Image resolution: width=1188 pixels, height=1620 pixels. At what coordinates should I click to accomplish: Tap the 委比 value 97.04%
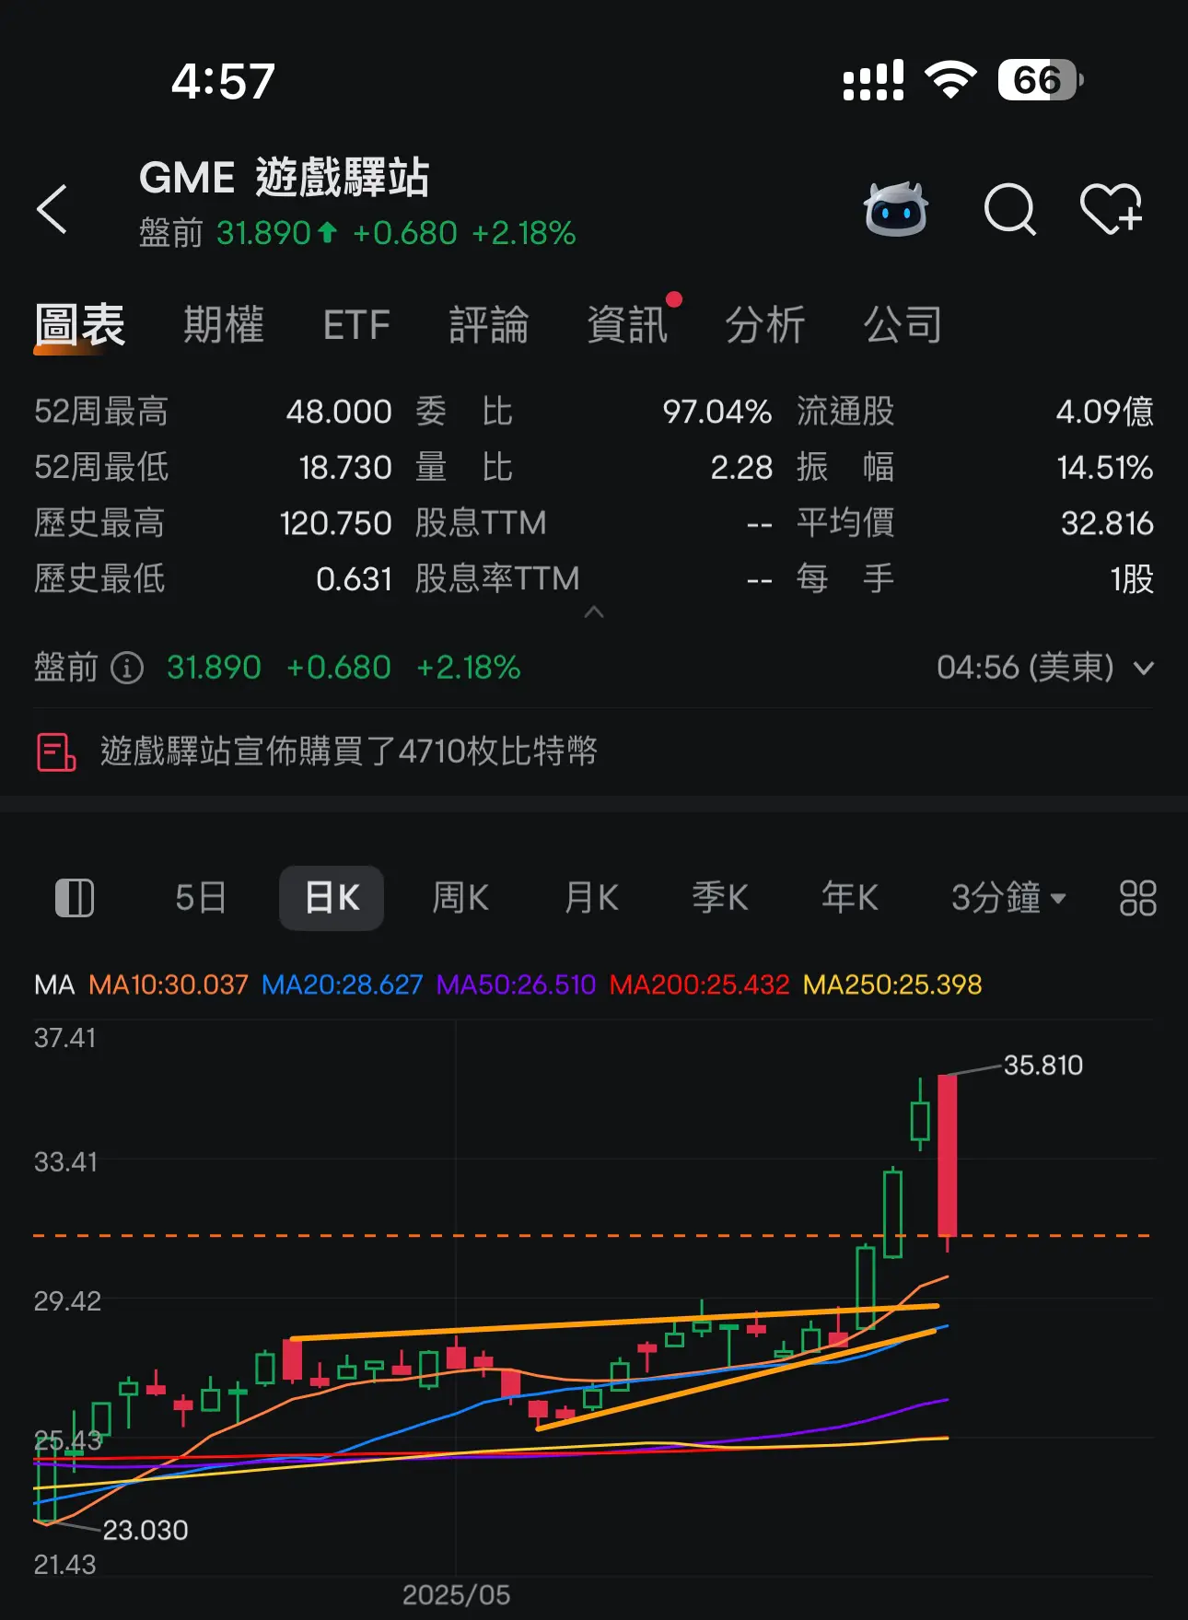pos(716,412)
